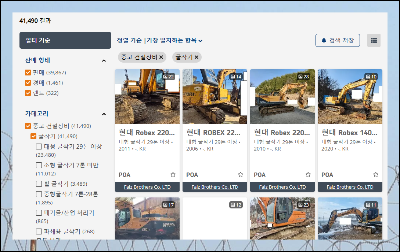
Task: Switch to list view layout icon
Action: (374, 40)
